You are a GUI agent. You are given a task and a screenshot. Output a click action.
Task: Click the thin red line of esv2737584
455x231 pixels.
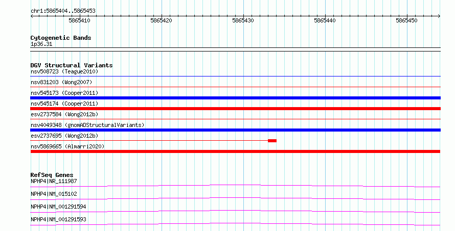click(235, 119)
